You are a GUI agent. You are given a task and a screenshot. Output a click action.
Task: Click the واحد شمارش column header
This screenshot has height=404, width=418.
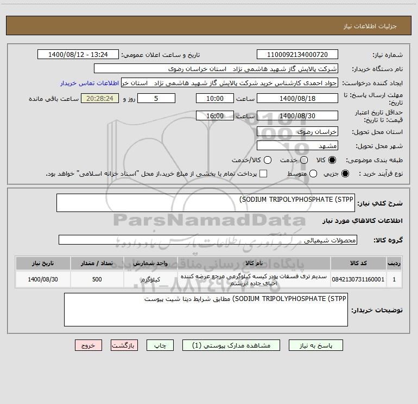(150, 264)
